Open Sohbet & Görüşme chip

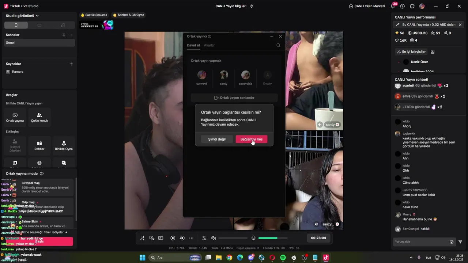click(x=129, y=15)
